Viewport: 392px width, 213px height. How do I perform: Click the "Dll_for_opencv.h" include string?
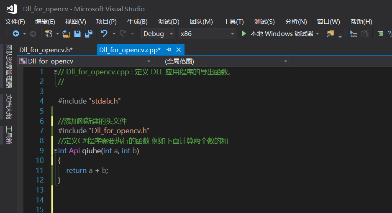click(119, 131)
